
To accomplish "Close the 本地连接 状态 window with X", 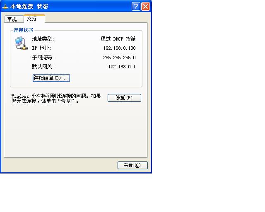I will tap(145, 7).
